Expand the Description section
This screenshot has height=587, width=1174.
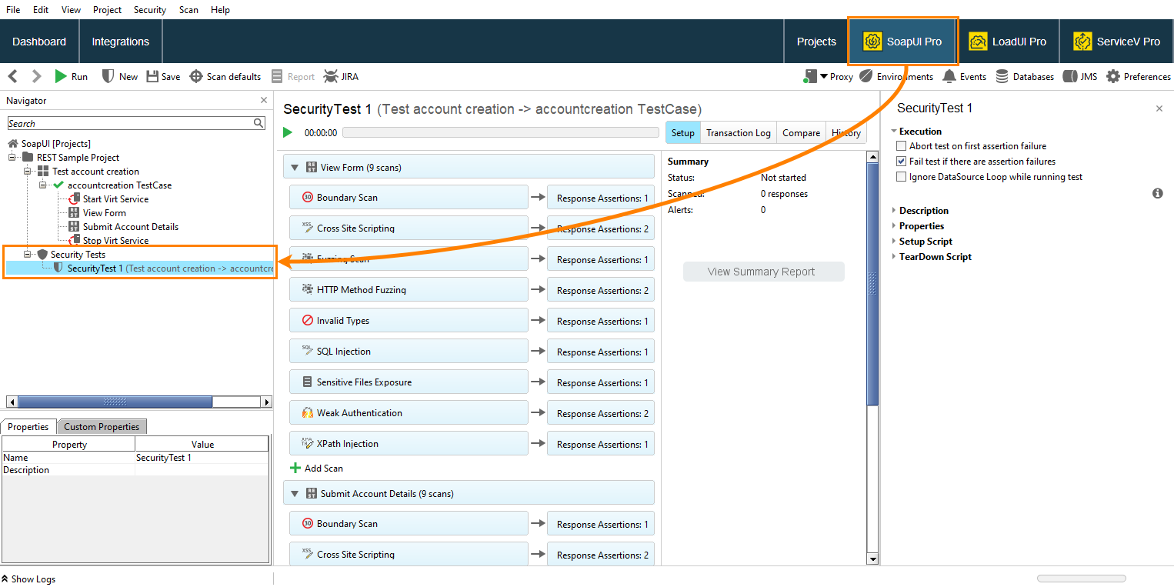click(894, 211)
